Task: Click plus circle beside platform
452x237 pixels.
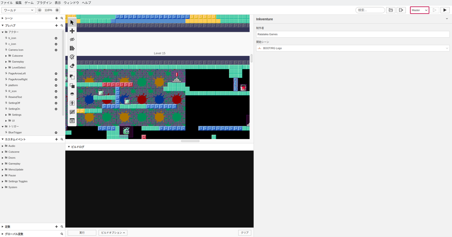Action: click(x=56, y=85)
